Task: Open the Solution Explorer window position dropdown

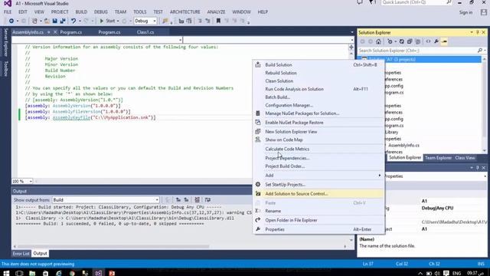Action: click(x=472, y=32)
